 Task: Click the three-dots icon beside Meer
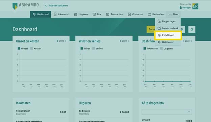point(170,14)
